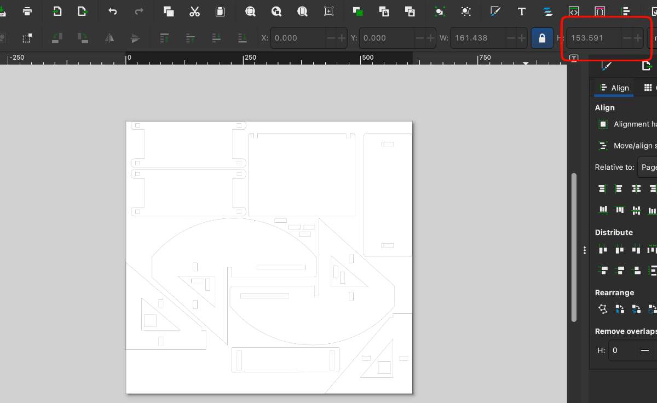Duplicate the selected object

358,11
